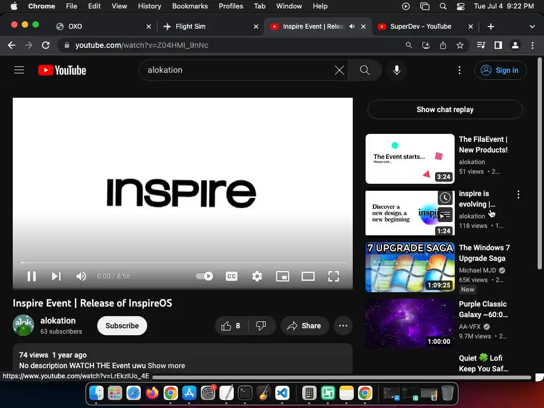Open Purple Classic Galaxy video title
This screenshot has width=544, height=408.
(483, 309)
